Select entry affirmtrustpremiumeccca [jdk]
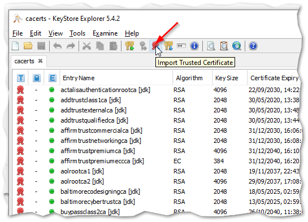This screenshot has height=222, width=308. point(102,161)
